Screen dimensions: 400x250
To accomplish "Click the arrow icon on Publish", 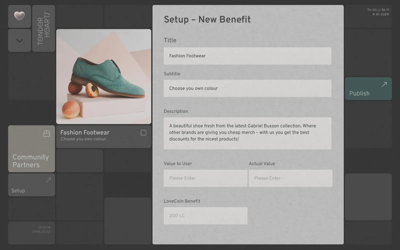I will (384, 84).
